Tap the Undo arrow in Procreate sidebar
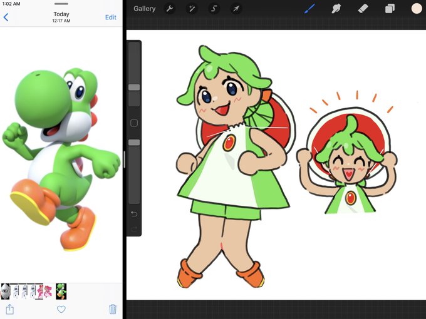426x319 pixels. tap(134, 214)
